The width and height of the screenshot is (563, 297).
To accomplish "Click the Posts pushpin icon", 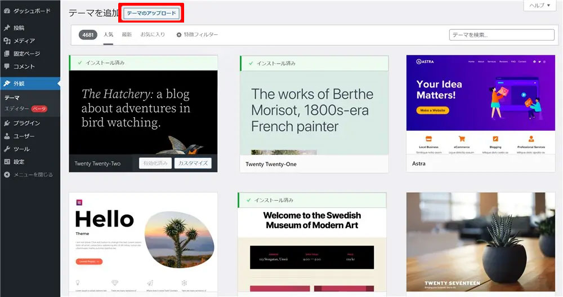I will coord(7,28).
